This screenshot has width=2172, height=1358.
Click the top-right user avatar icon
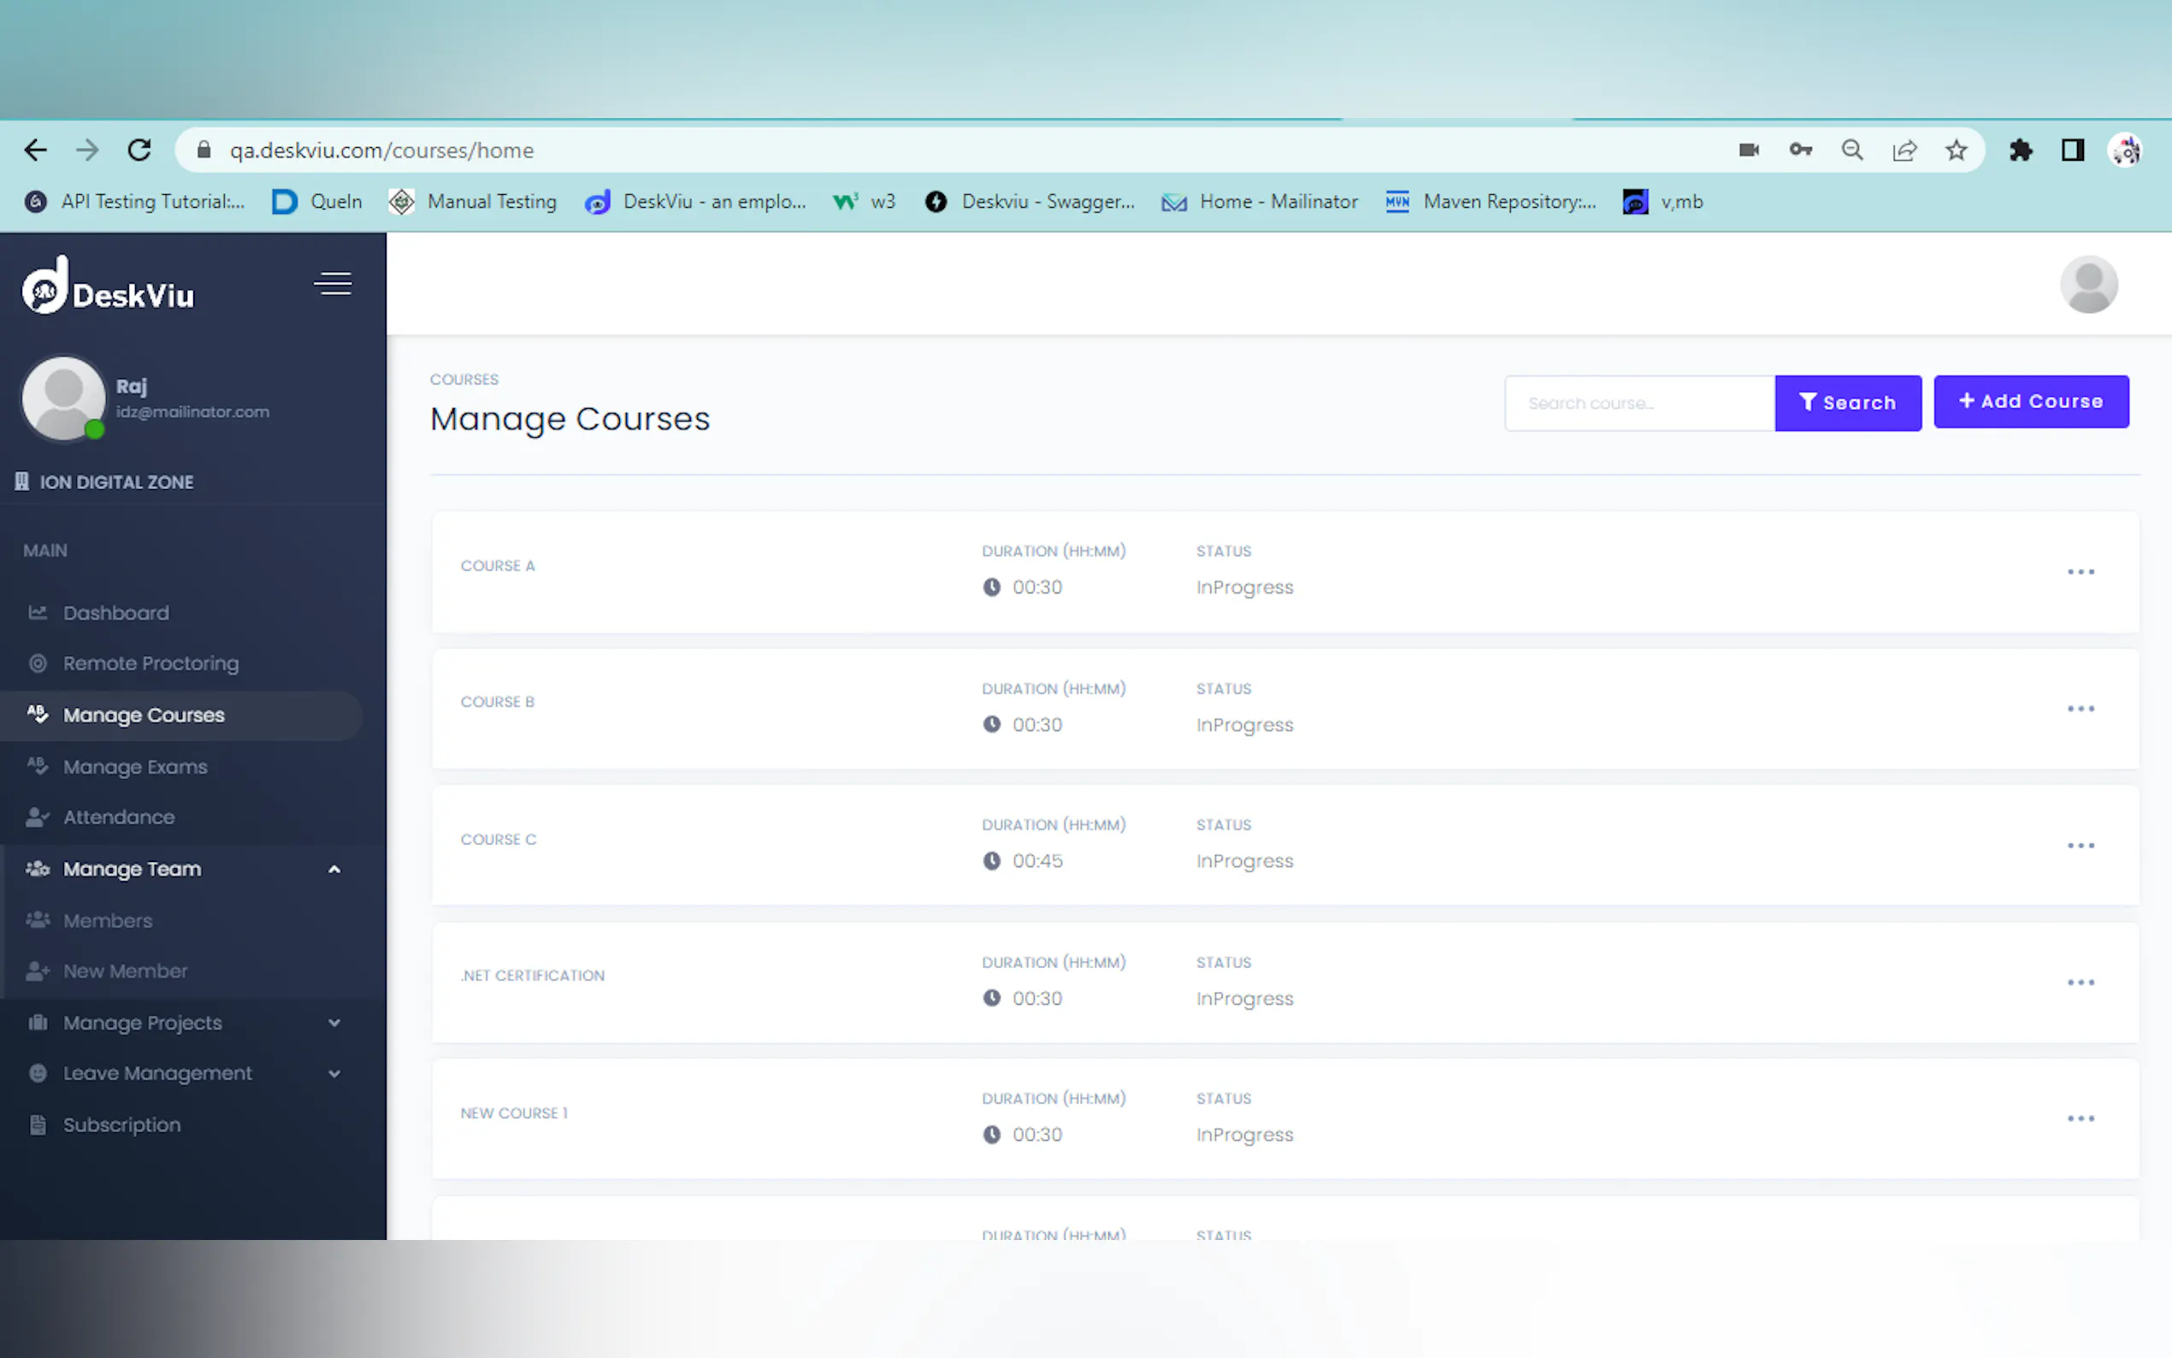[x=2087, y=285]
